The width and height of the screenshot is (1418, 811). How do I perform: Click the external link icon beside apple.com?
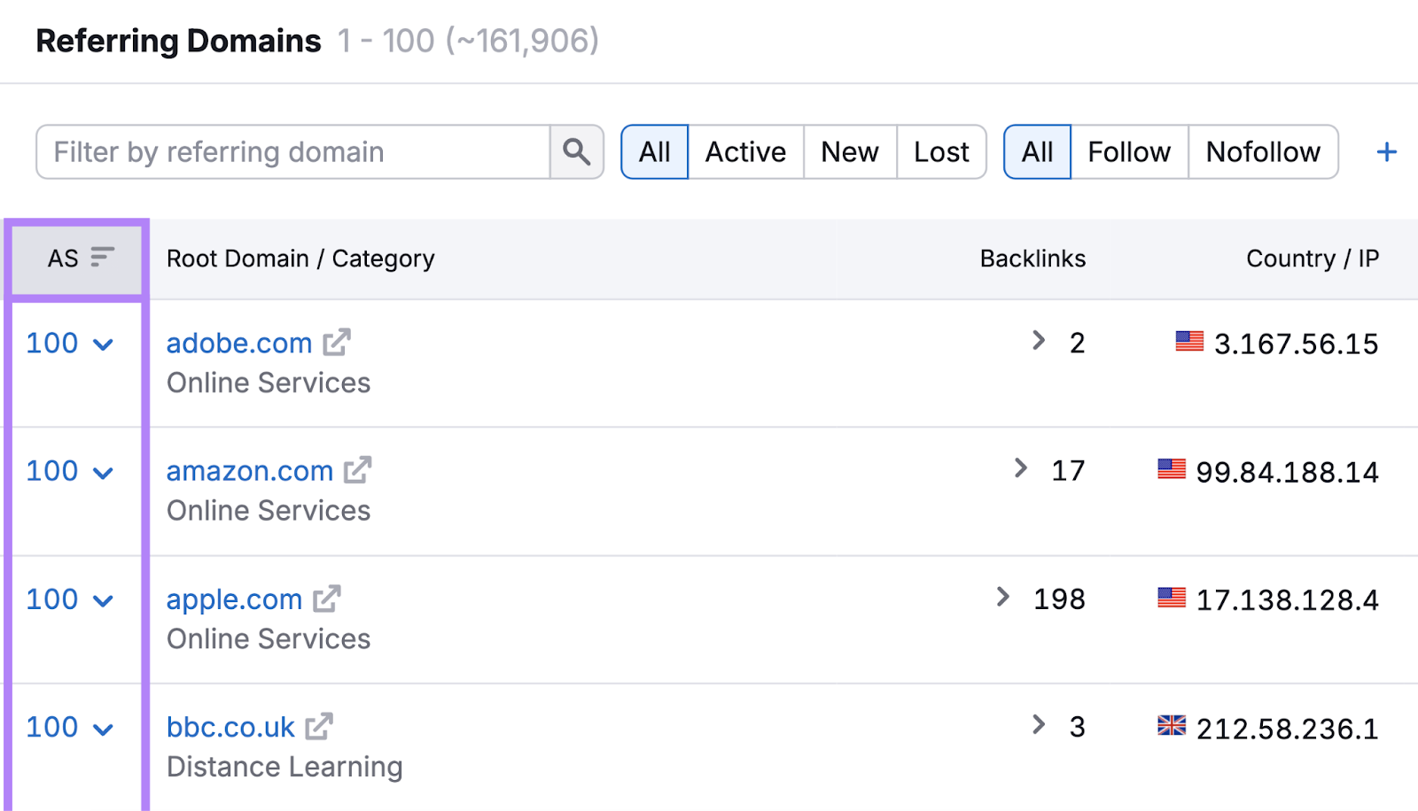click(327, 598)
